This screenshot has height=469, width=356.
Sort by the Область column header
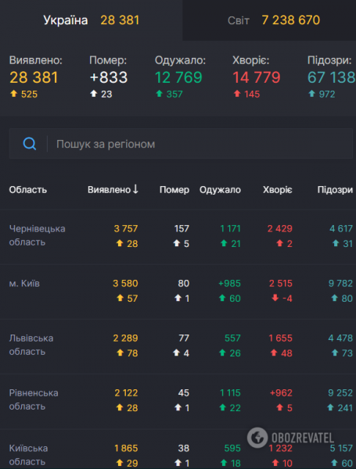28,190
